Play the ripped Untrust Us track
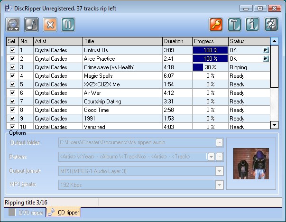286x222 pixels. pos(266,50)
